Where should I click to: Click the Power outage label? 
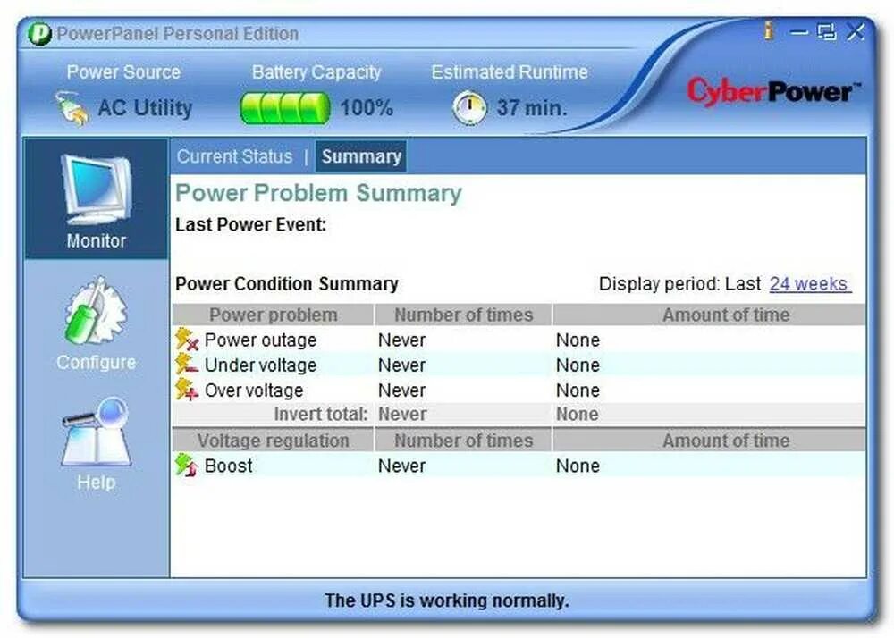tap(260, 340)
